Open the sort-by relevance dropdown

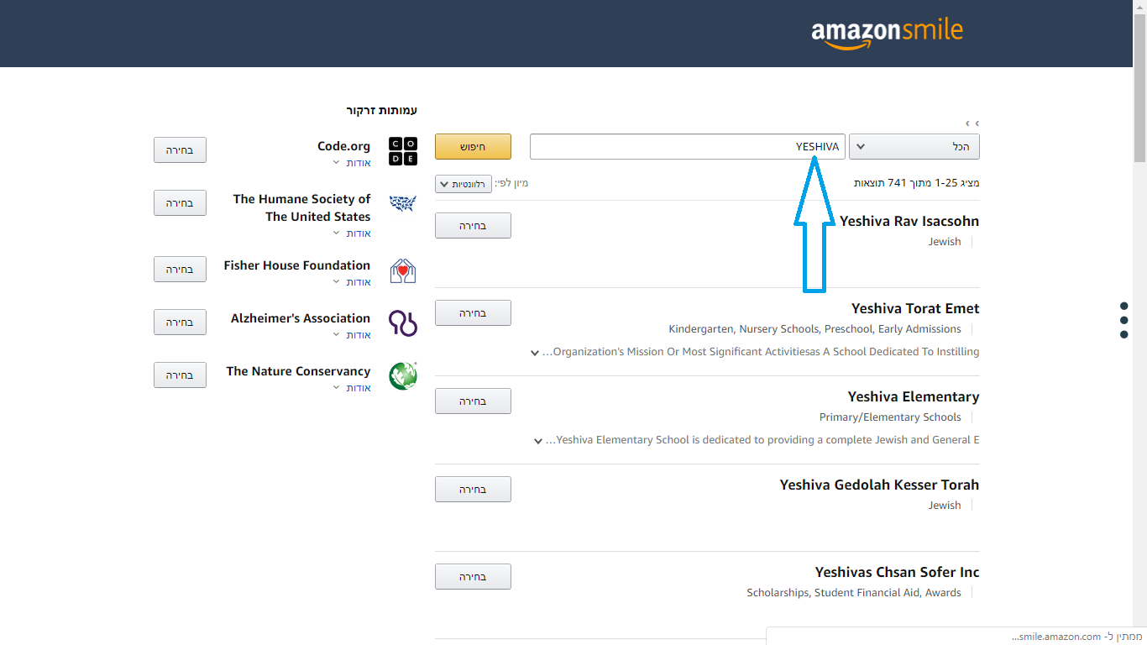pos(464,184)
